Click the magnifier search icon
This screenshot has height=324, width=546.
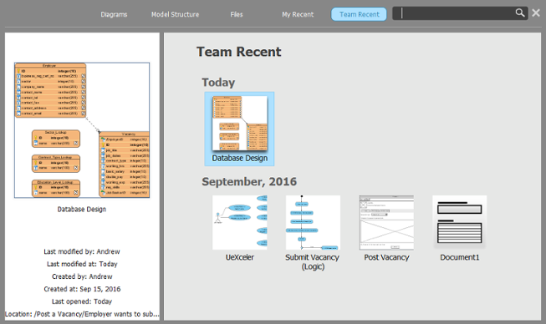pyautogui.click(x=520, y=13)
